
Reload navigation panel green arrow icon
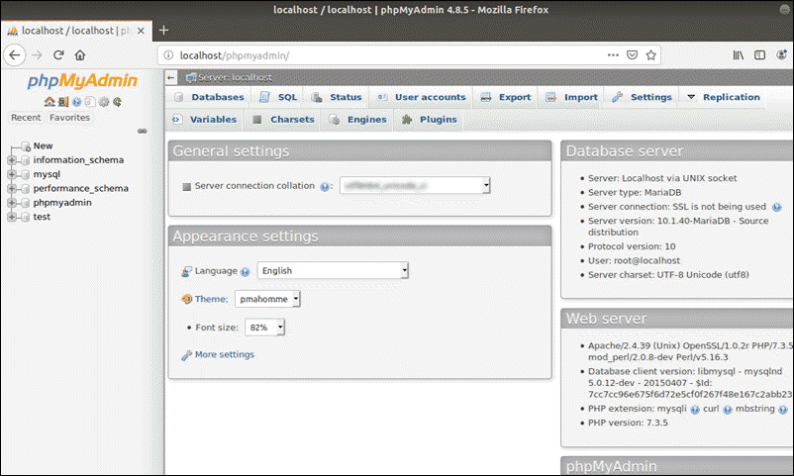pos(118,102)
